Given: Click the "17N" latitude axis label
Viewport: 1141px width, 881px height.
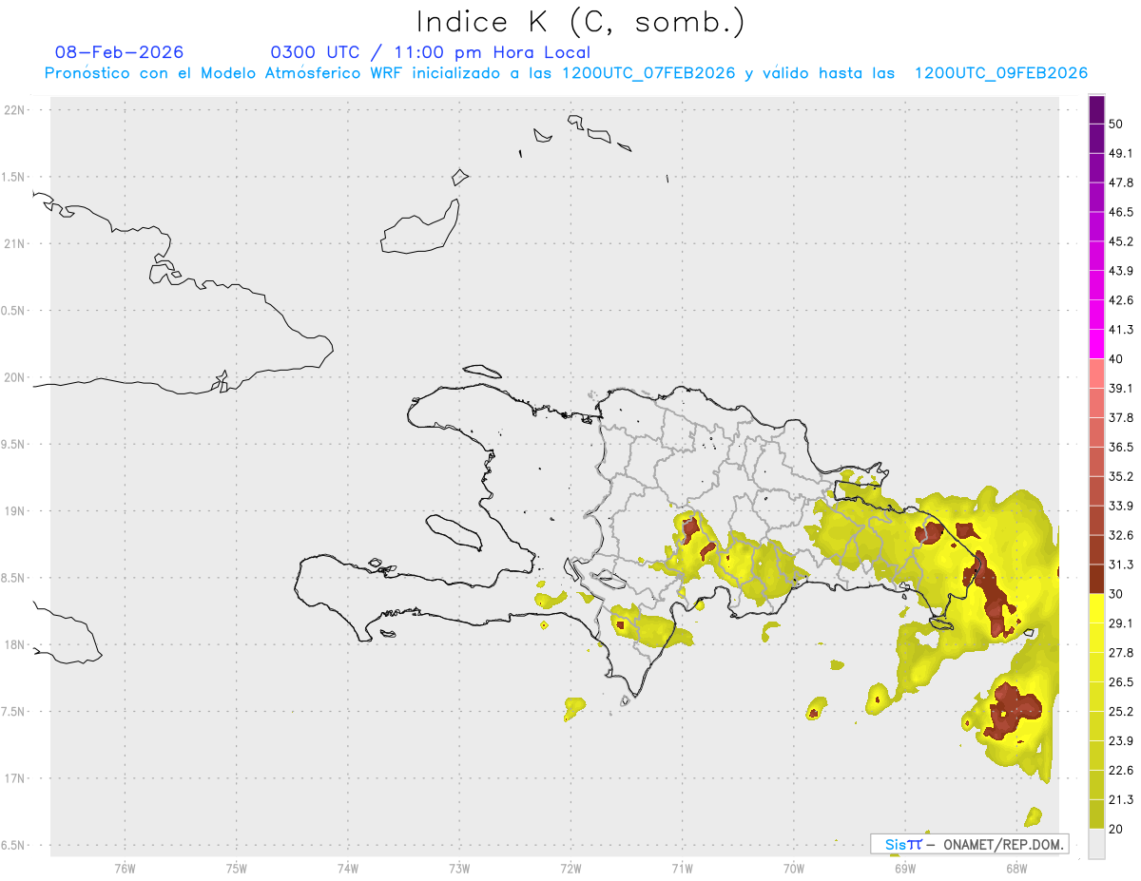Looking at the screenshot, I should 15,778.
